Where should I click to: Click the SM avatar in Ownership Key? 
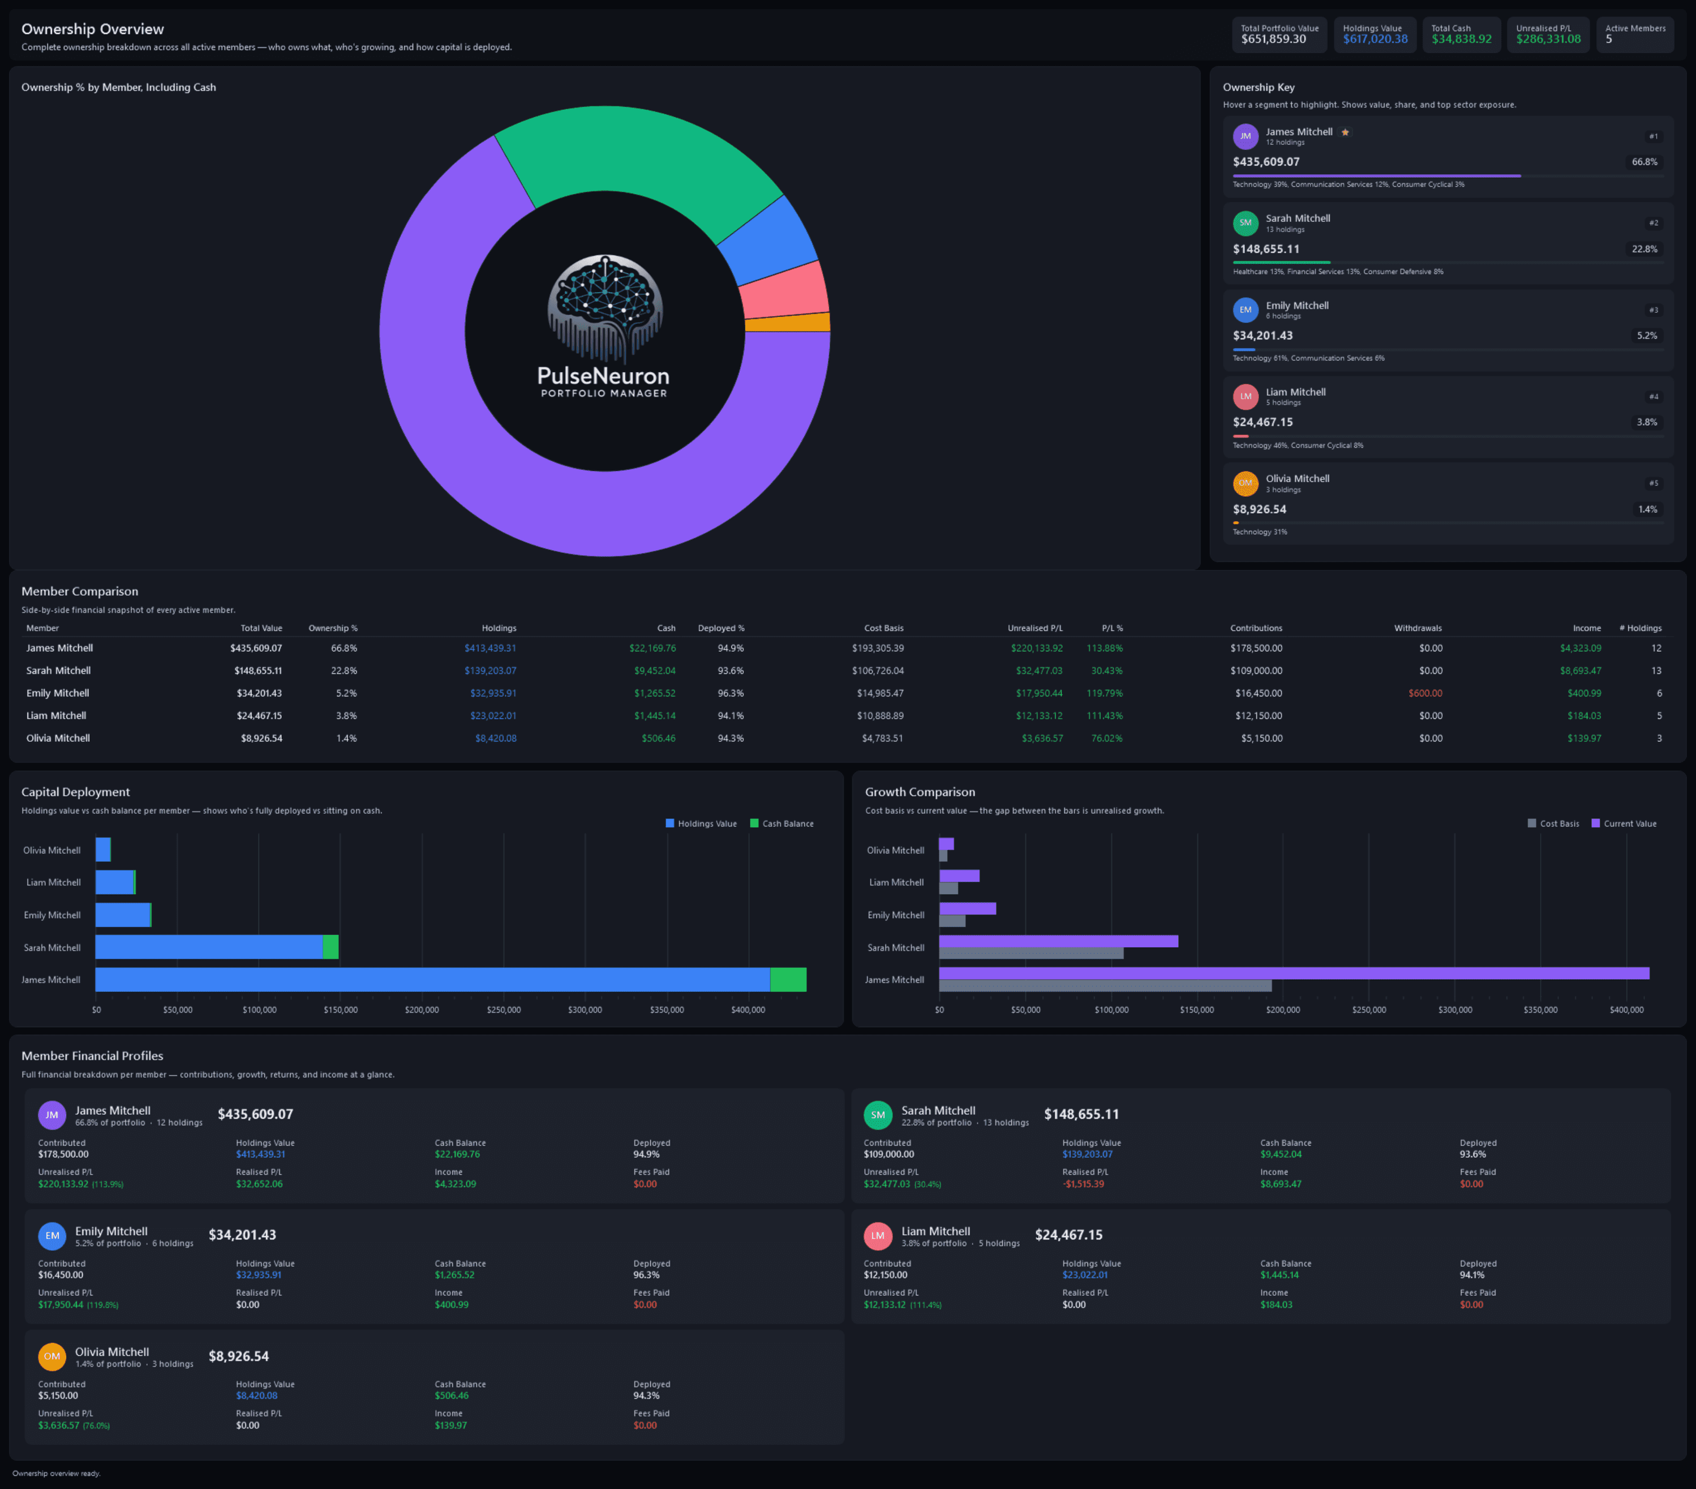1244,222
